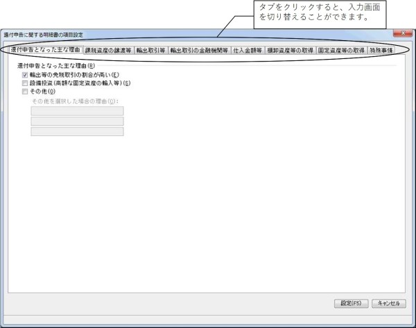The width and height of the screenshot is (416, 328).
Task: Tick the その他 checkbox
Action: click(x=25, y=92)
